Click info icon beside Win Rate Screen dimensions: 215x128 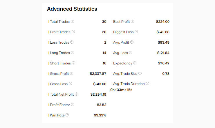coord(67,115)
